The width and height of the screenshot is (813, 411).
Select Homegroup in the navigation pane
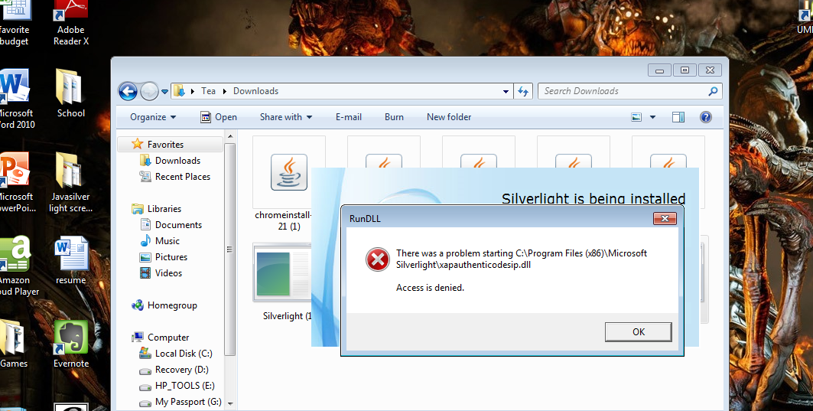coord(171,305)
